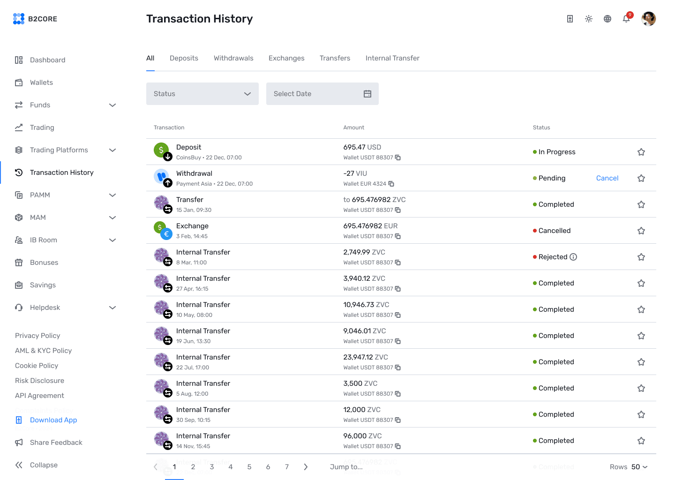
Task: Select the Wallets sidebar icon
Action: pyautogui.click(x=19, y=82)
